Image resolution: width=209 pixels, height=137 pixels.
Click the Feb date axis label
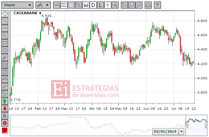38,109
